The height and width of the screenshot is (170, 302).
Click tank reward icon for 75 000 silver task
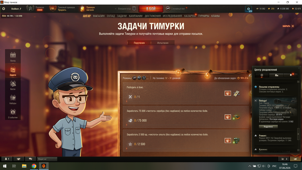tap(236, 117)
